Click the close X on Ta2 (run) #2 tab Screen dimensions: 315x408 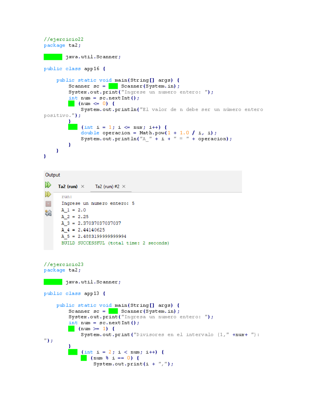point(124,187)
